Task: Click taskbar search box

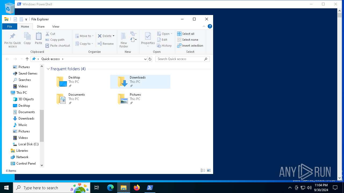Action: click(52, 188)
